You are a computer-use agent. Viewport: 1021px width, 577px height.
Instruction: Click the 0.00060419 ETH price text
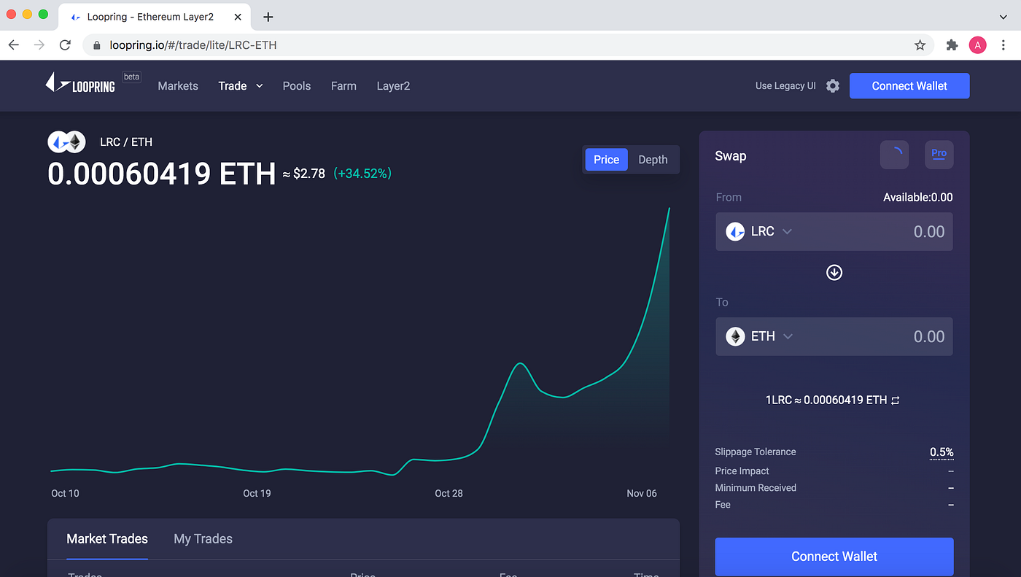(x=162, y=174)
